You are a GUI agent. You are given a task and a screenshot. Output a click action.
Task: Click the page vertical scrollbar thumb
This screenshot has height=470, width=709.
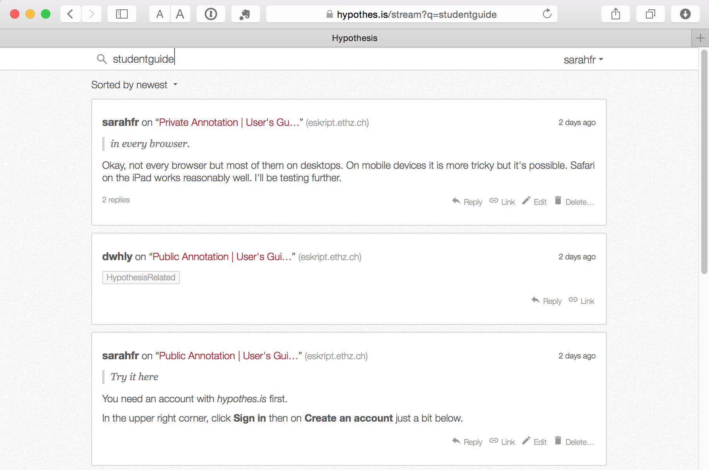[704, 161]
